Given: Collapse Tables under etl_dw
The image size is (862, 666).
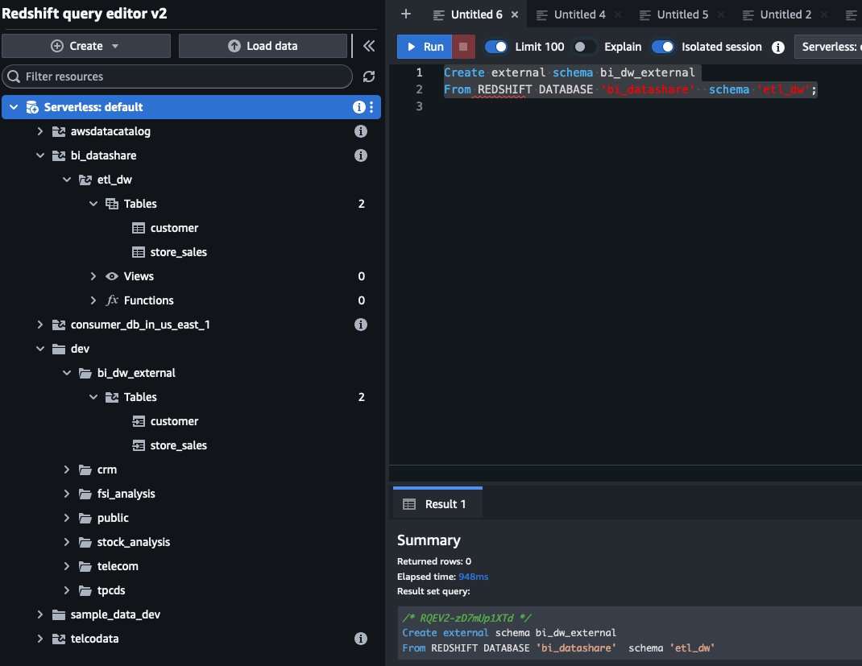Looking at the screenshot, I should pyautogui.click(x=93, y=204).
